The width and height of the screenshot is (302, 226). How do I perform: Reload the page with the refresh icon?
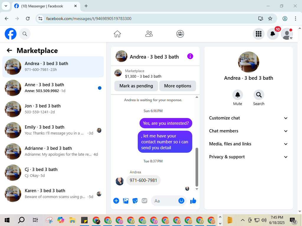(x=28, y=19)
